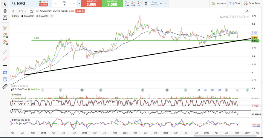
Task: Toggle the Price series legend
Action: (x=15, y=16)
